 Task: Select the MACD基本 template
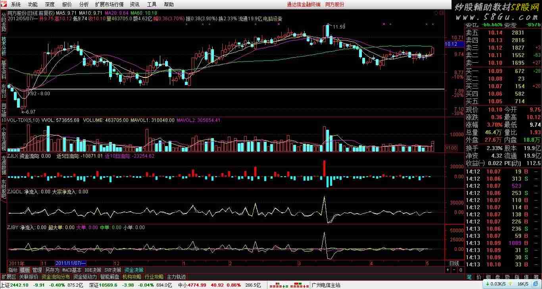(72, 270)
